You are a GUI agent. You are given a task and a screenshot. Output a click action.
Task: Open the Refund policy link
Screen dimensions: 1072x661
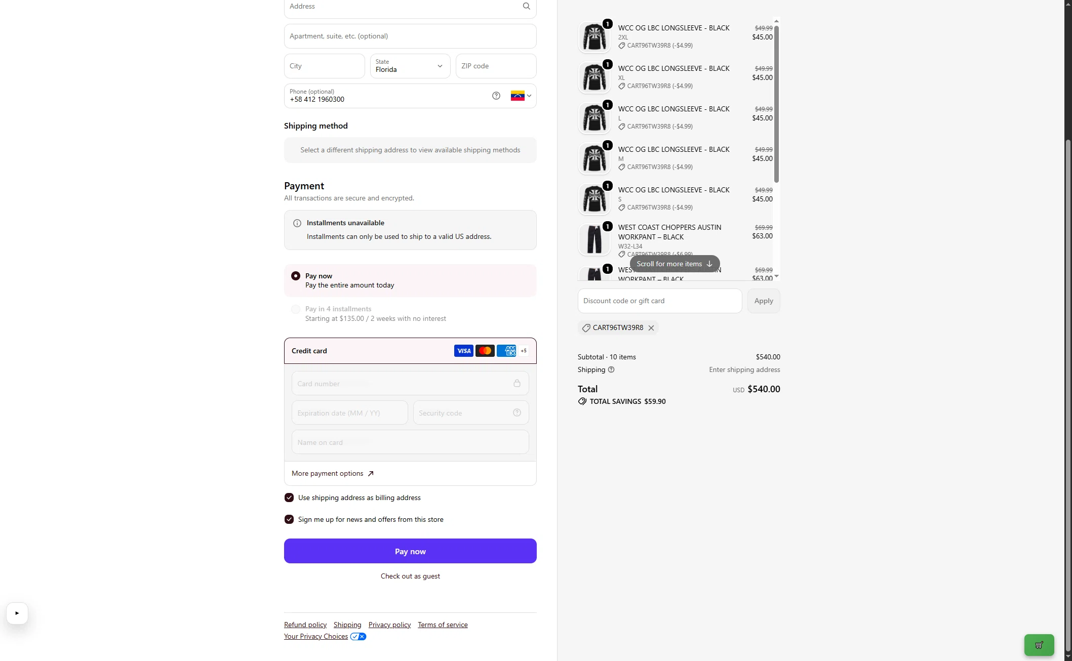click(305, 625)
